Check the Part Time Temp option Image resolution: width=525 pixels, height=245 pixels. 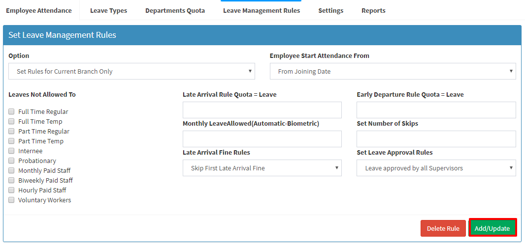(11, 141)
